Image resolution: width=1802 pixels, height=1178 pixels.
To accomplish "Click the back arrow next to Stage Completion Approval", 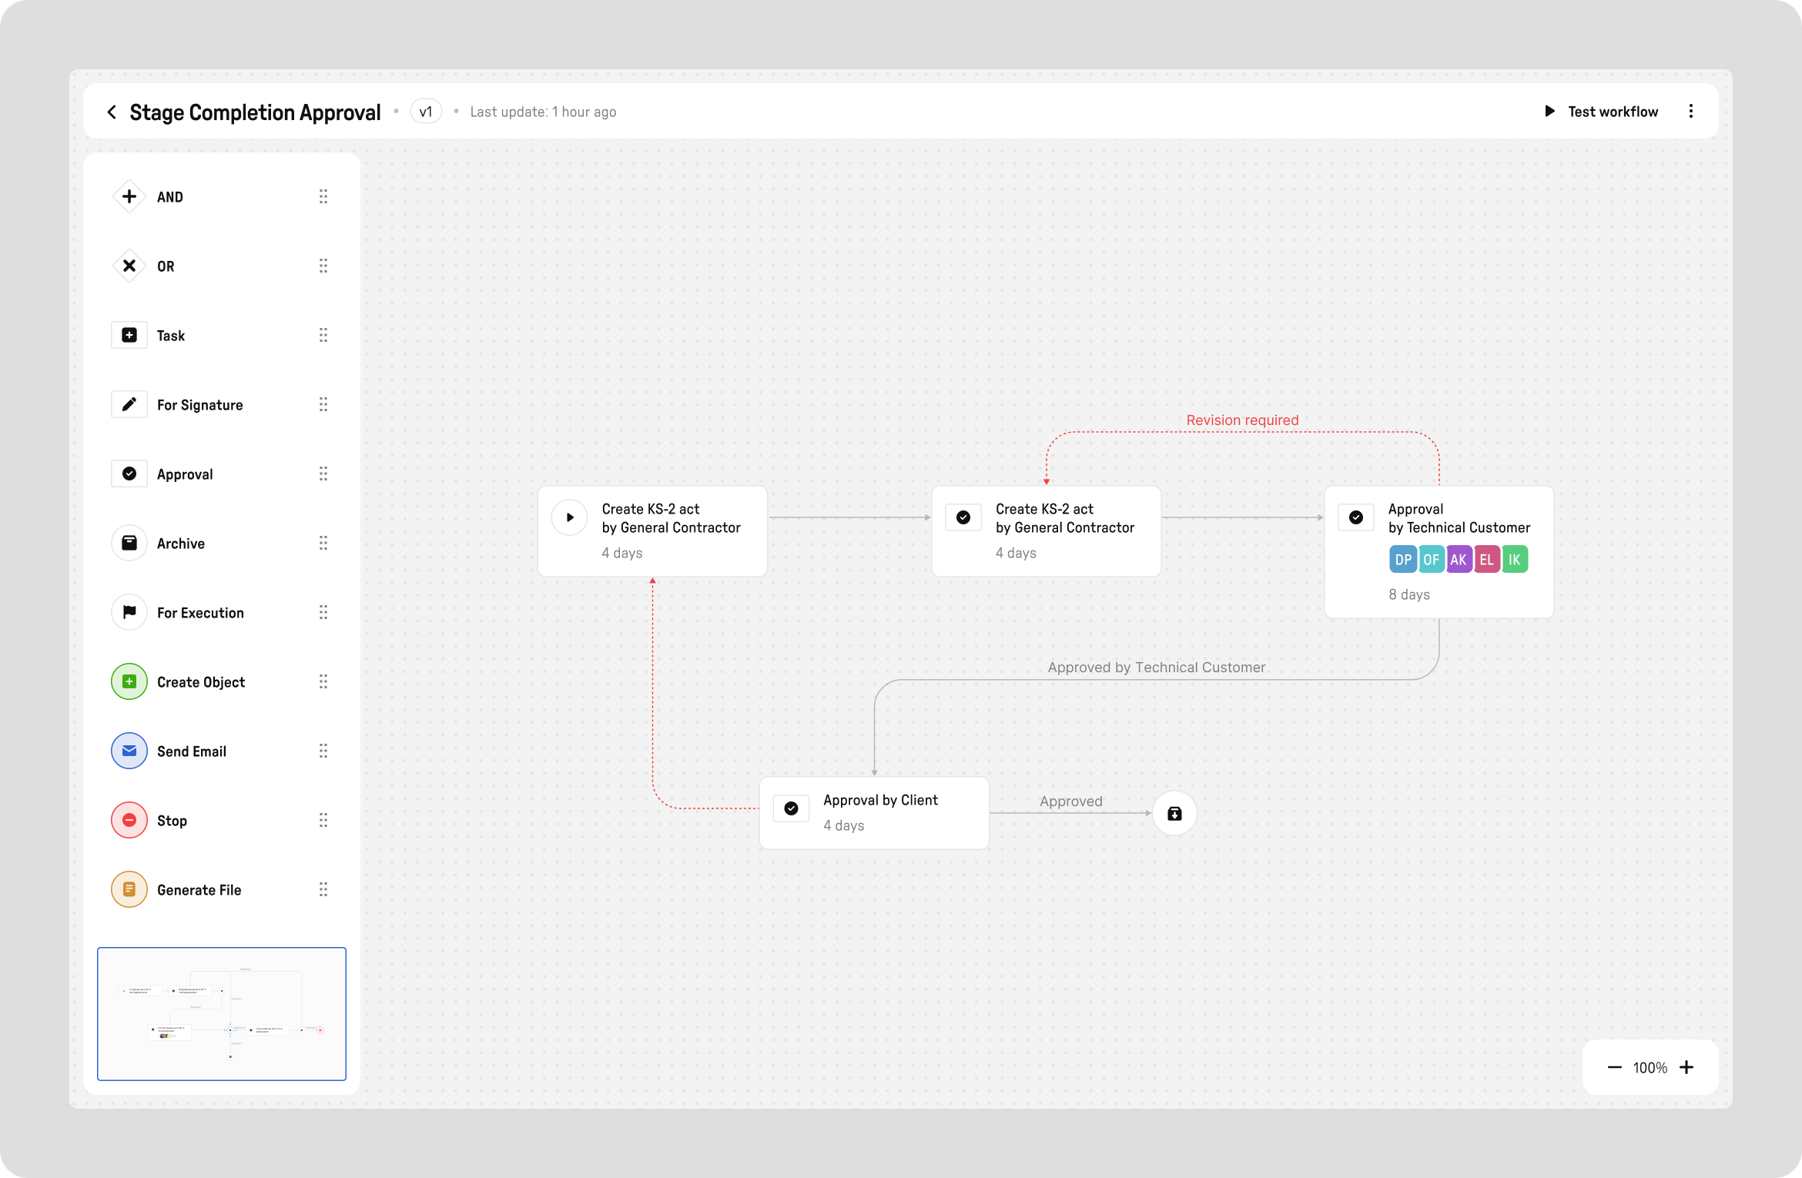I will coord(112,112).
